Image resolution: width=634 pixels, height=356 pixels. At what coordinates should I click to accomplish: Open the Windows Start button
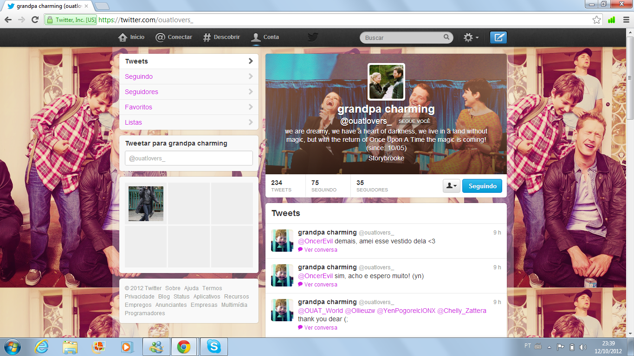(x=12, y=347)
